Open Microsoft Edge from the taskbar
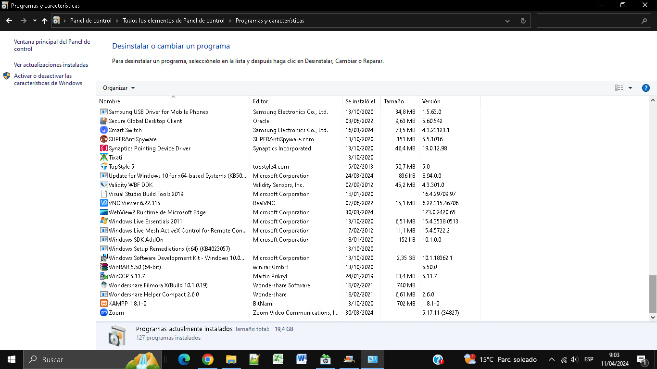The width and height of the screenshot is (657, 369). tap(184, 359)
